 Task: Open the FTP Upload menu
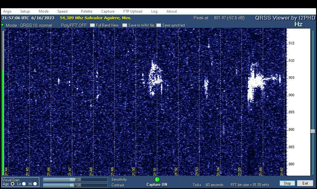pyautogui.click(x=133, y=11)
